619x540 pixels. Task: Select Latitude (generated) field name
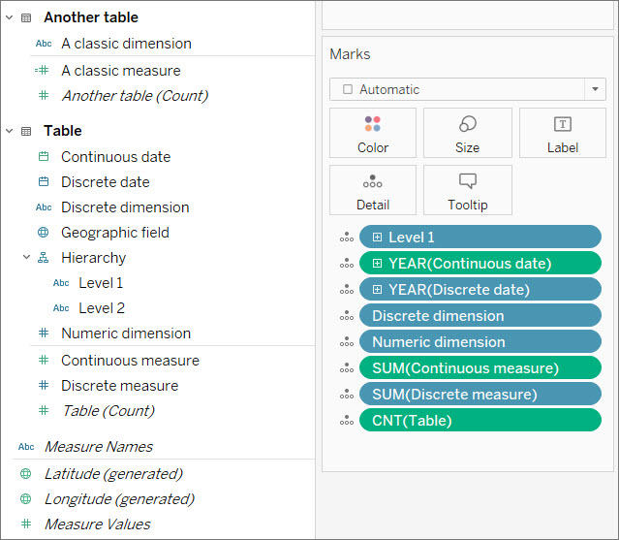(x=113, y=474)
